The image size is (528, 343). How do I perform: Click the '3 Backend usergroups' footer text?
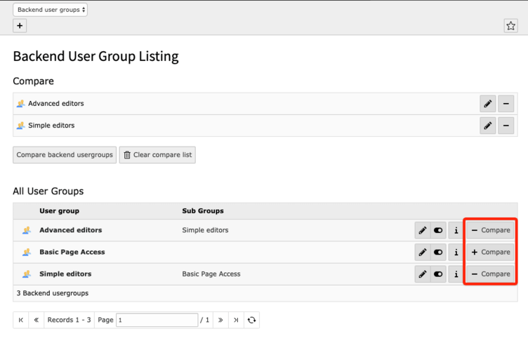pos(53,293)
